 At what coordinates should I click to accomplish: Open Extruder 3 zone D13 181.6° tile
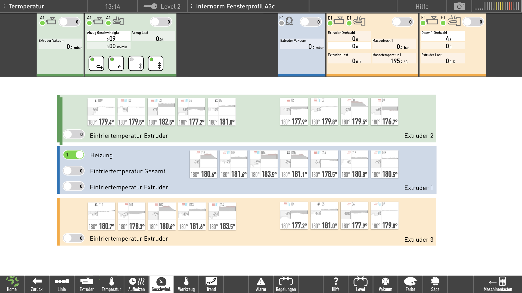click(192, 216)
